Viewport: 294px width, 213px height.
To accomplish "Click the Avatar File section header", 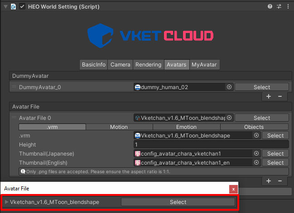I will (x=150, y=107).
